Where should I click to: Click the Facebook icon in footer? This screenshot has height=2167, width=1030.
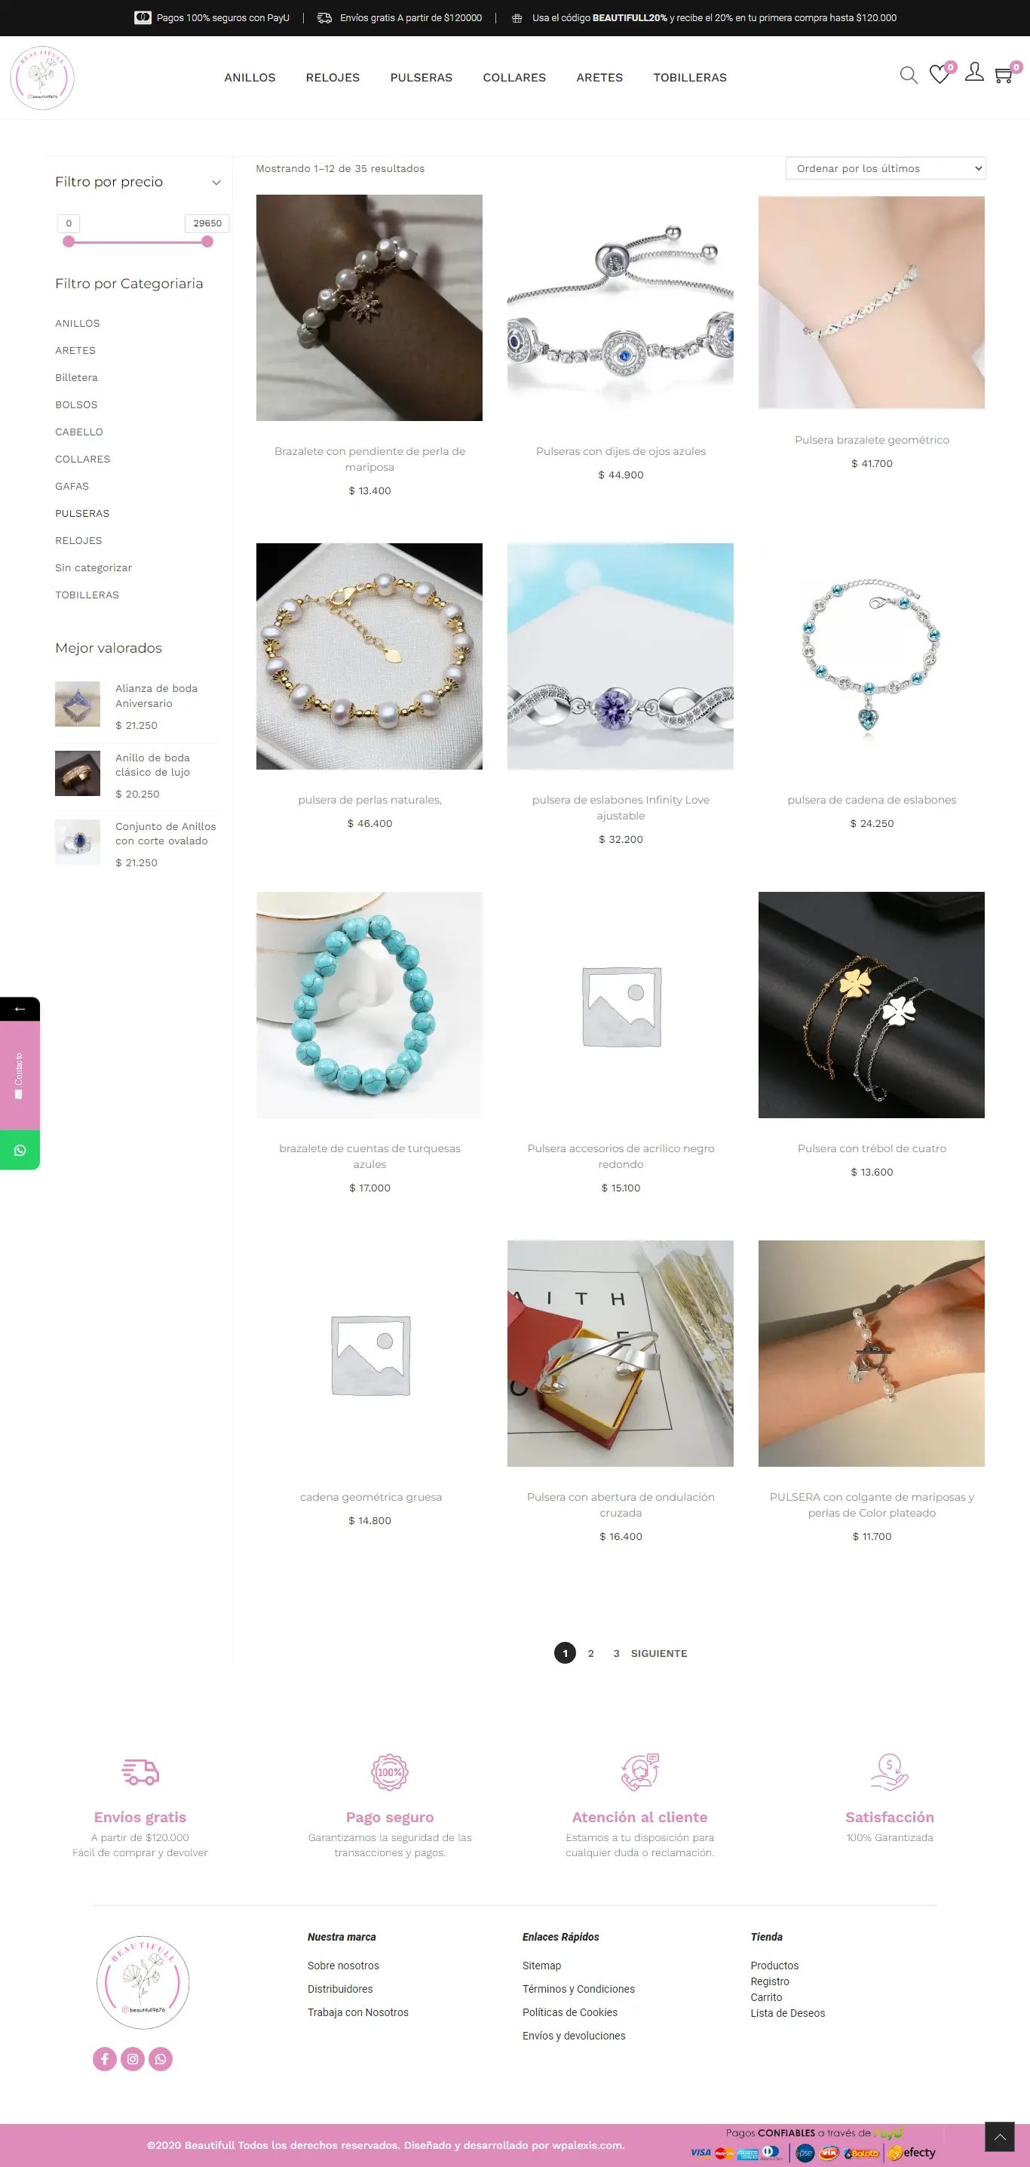pyautogui.click(x=104, y=2058)
